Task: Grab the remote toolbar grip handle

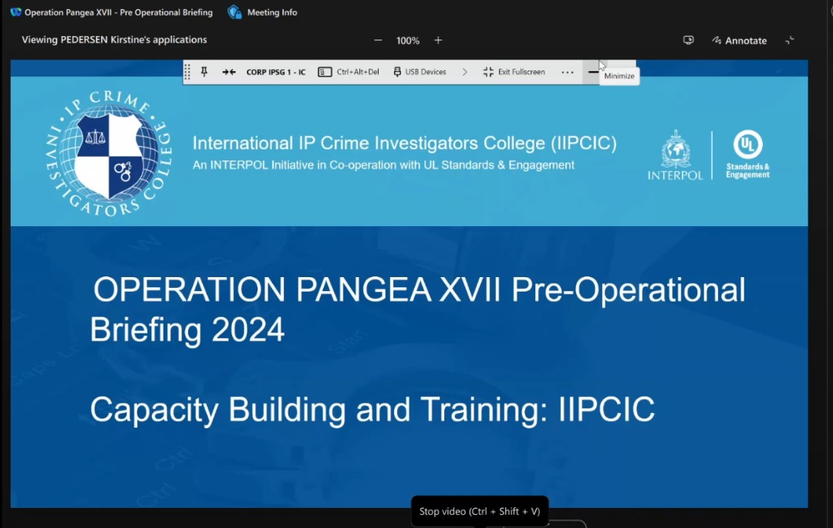Action: tap(187, 72)
